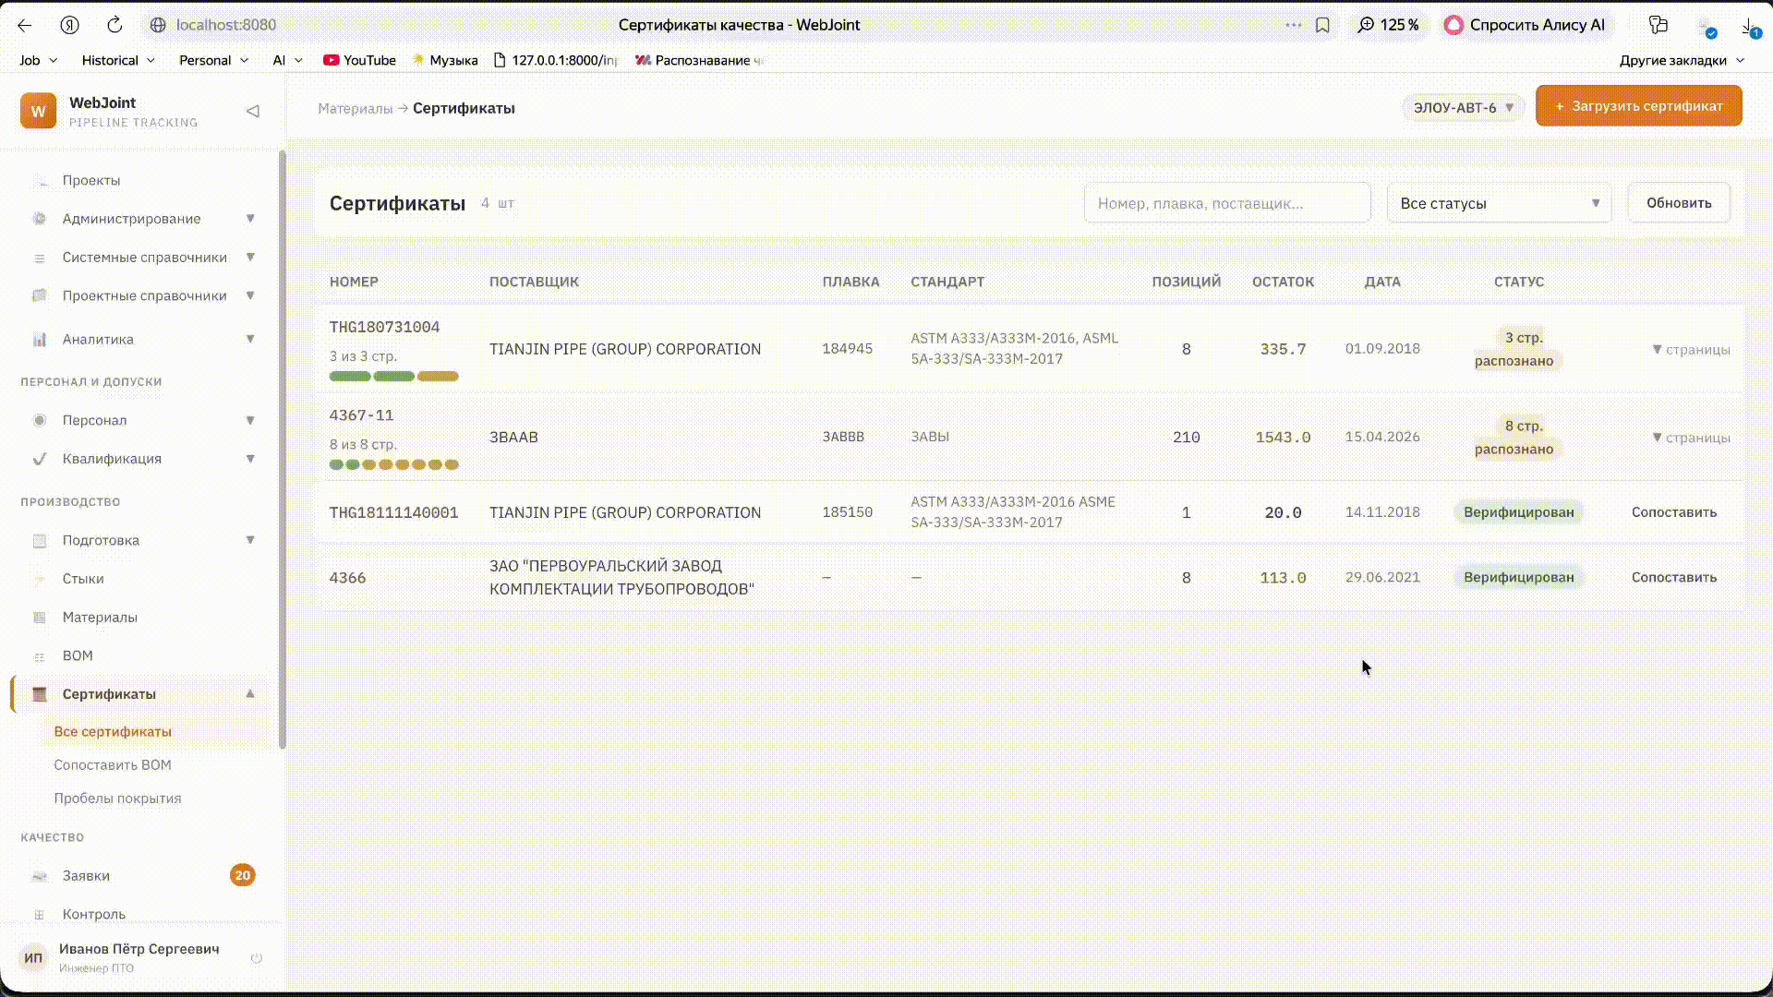Open the Все статусы filter dropdown
The height and width of the screenshot is (997, 1773).
(1499, 203)
